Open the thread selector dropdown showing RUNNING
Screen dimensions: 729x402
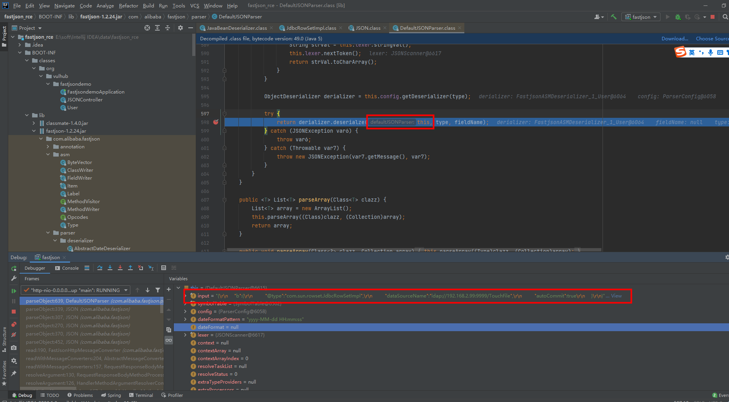[76, 290]
